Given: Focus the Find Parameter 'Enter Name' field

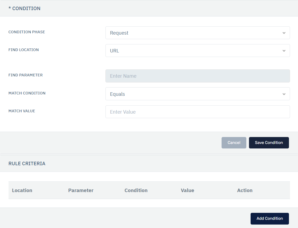Looking at the screenshot, I should 197,76.
